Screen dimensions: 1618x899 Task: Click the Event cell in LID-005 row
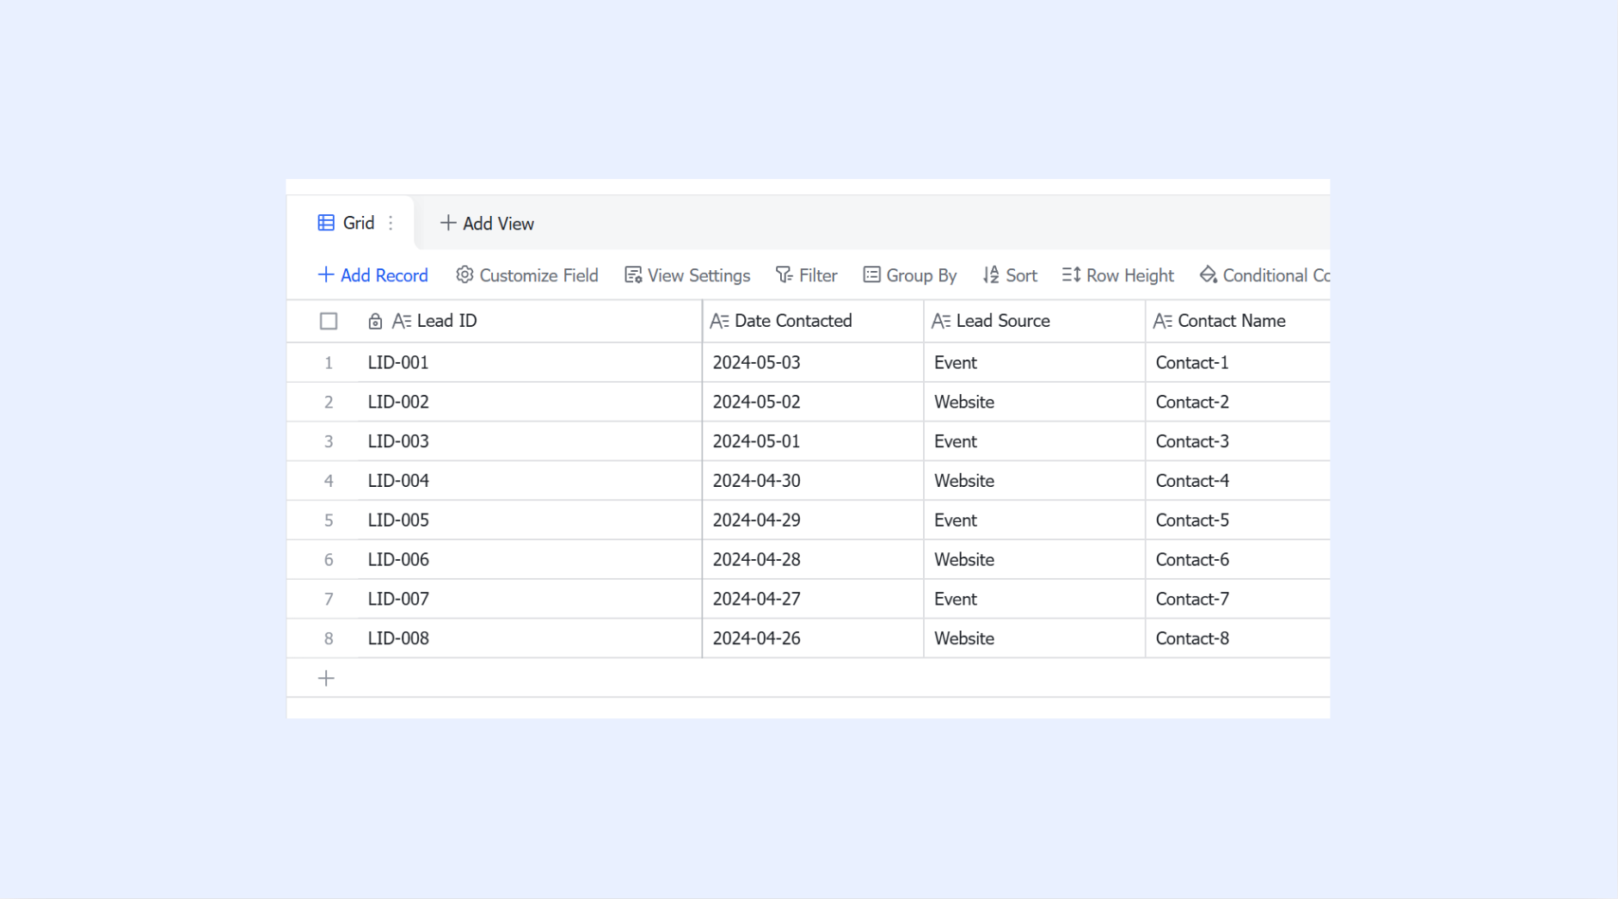1035,520
